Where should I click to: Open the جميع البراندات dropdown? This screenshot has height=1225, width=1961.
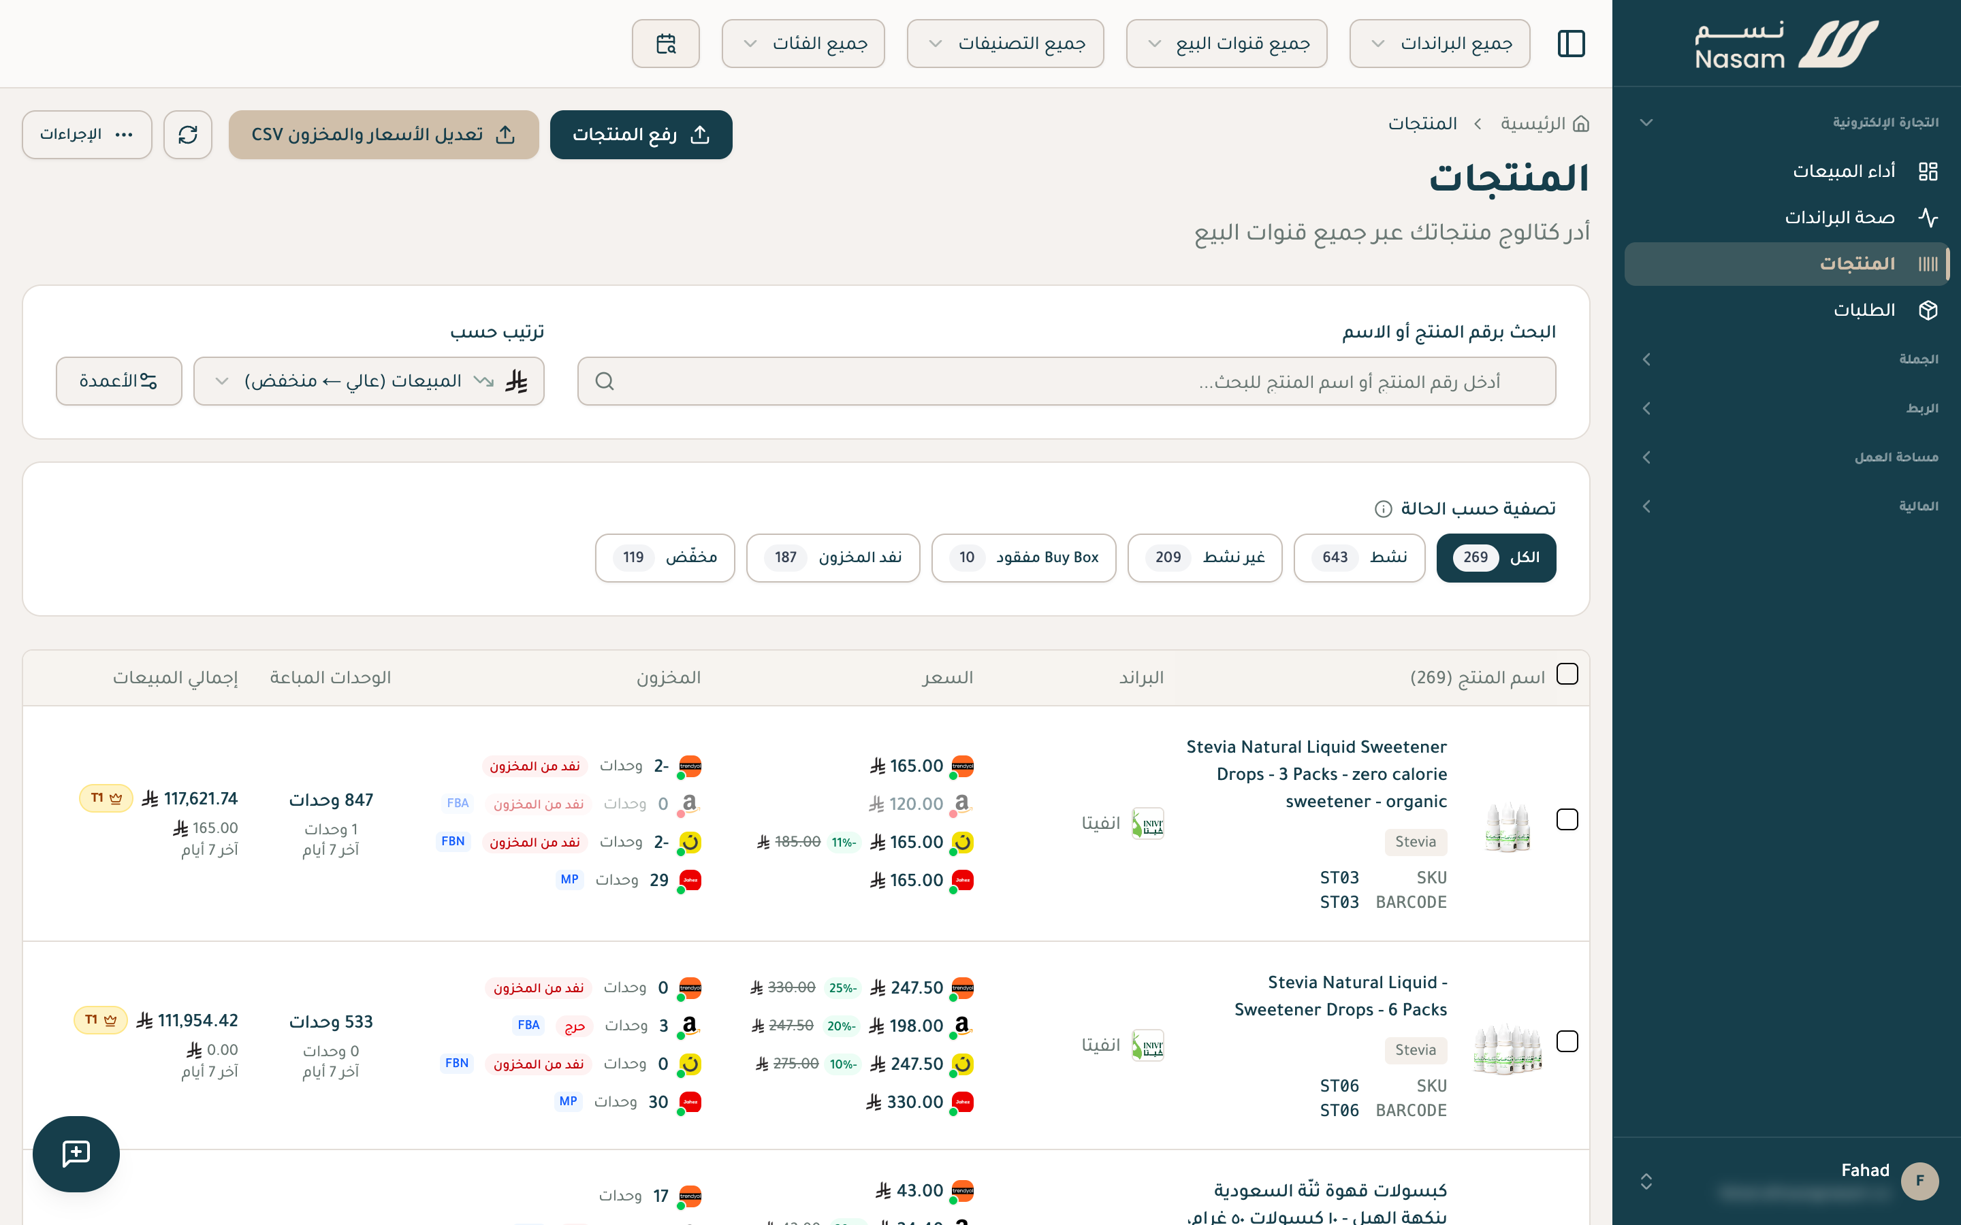click(x=1439, y=43)
